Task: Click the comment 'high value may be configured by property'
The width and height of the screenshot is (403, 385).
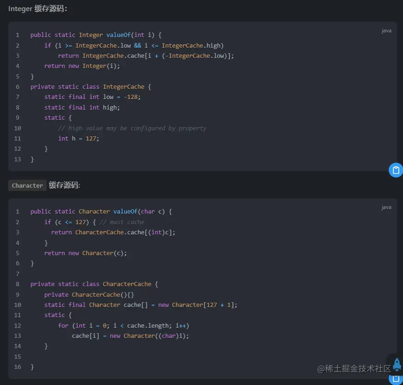Action: [x=132, y=128]
